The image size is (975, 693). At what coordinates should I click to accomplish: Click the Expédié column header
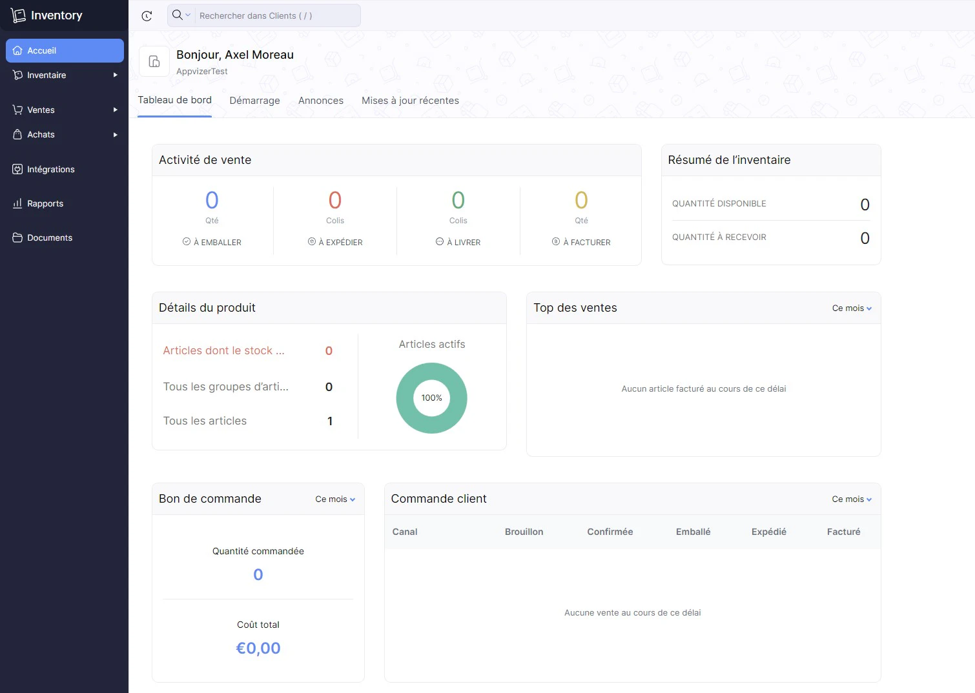[768, 532]
